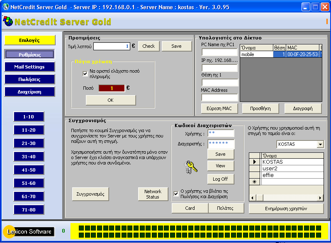
Task: Click the Θέση column header
Action: coord(280,48)
